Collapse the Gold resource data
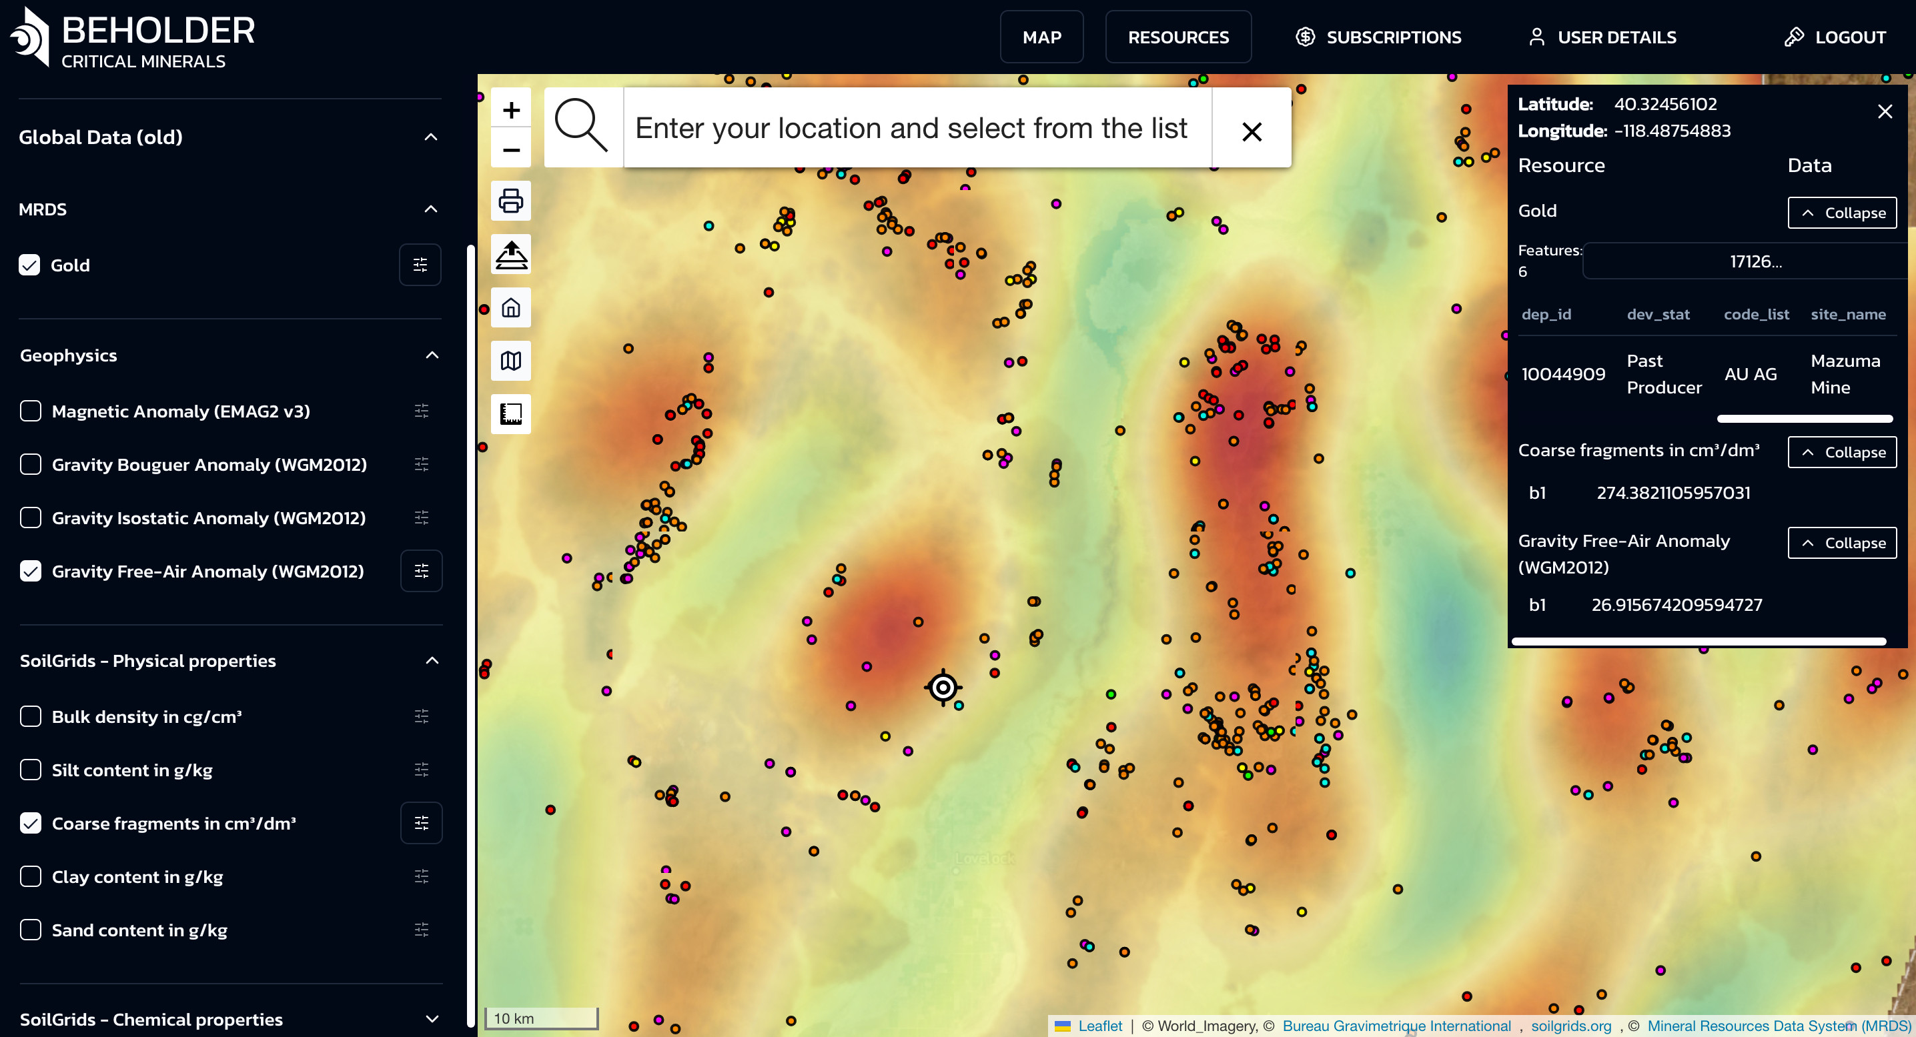 [1842, 213]
